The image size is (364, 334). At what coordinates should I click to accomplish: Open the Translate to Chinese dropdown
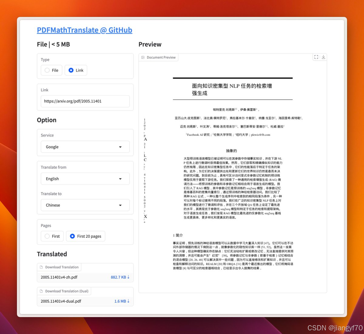point(85,205)
